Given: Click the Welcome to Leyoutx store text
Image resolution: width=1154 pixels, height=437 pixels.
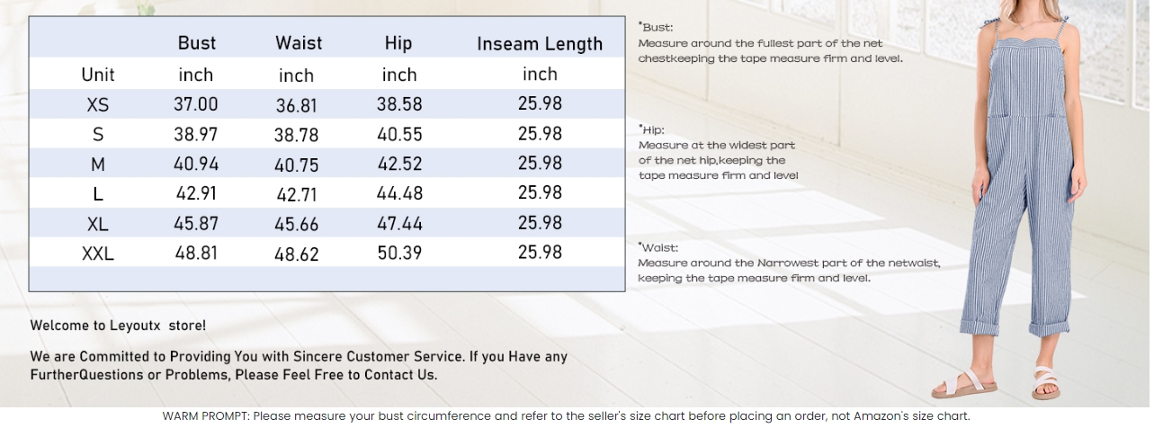Looking at the screenshot, I should (x=118, y=326).
